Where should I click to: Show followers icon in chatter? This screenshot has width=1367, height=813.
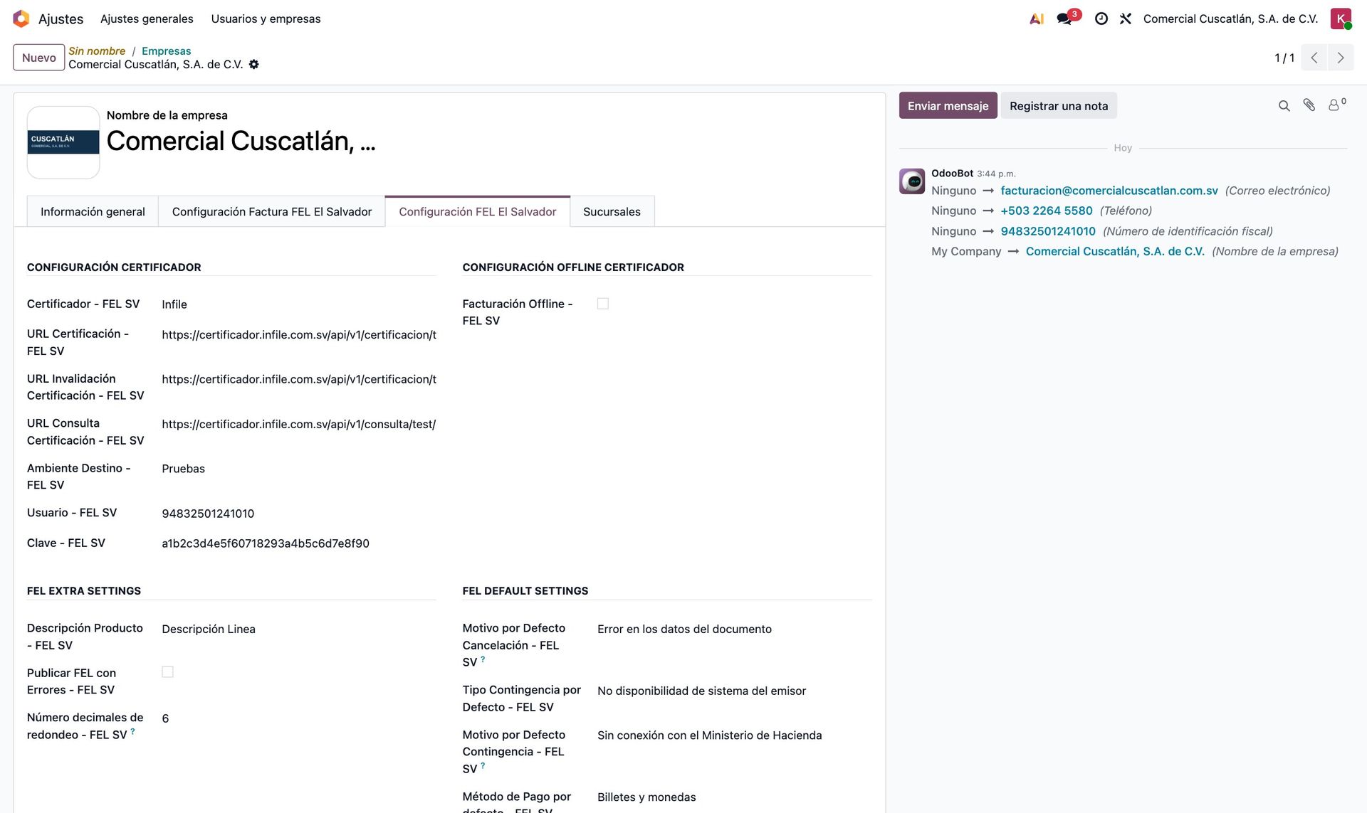click(1336, 105)
